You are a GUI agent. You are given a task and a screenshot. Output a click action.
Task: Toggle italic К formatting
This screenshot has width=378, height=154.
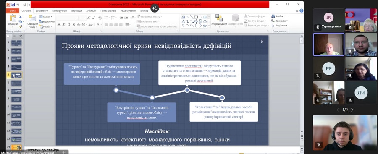(64, 25)
